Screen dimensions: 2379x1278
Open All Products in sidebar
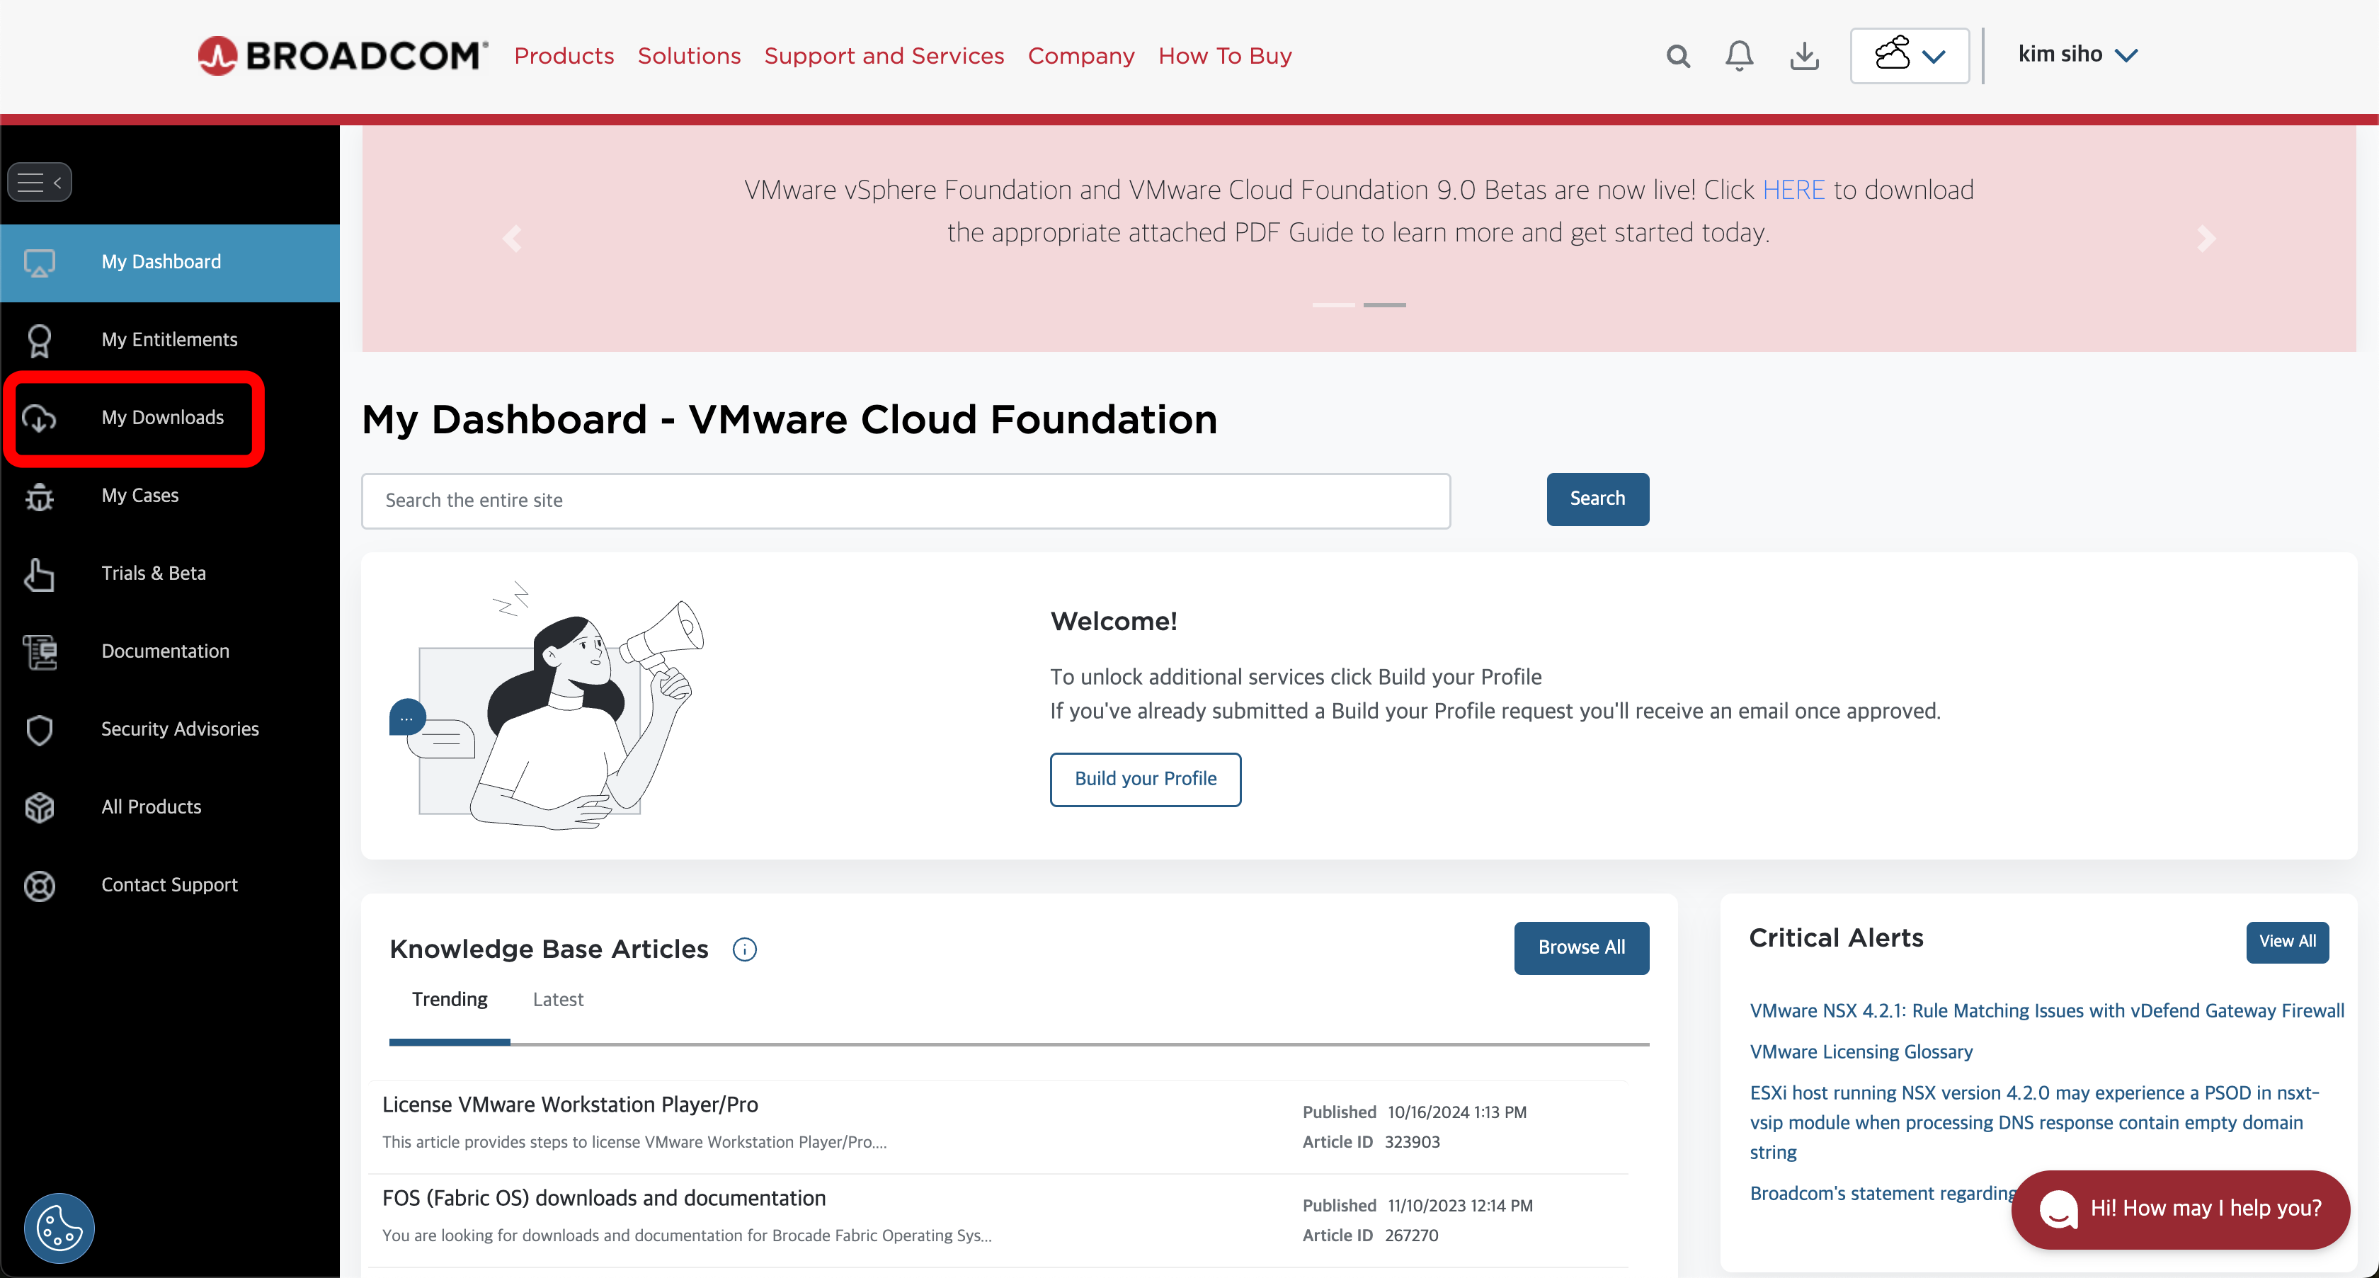point(170,807)
